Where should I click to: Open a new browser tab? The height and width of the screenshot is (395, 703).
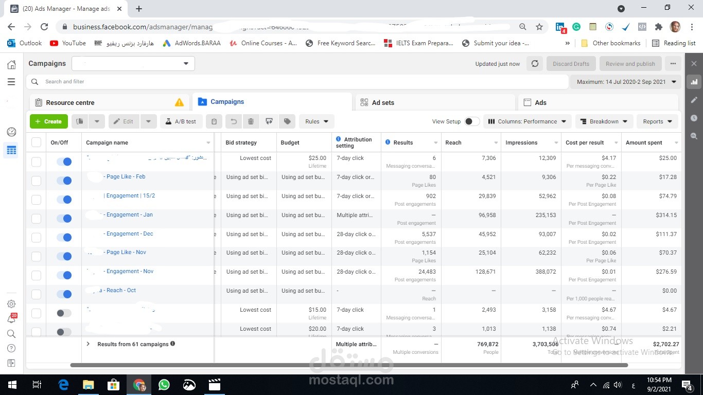click(139, 9)
